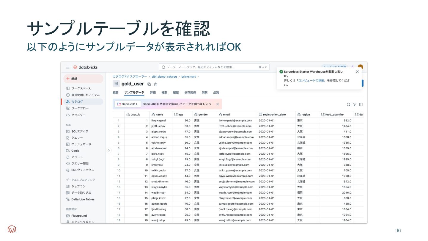Switch to the 洞察 tab
Image resolution: width=428 pixels, height=241 pixels.
pos(204,93)
